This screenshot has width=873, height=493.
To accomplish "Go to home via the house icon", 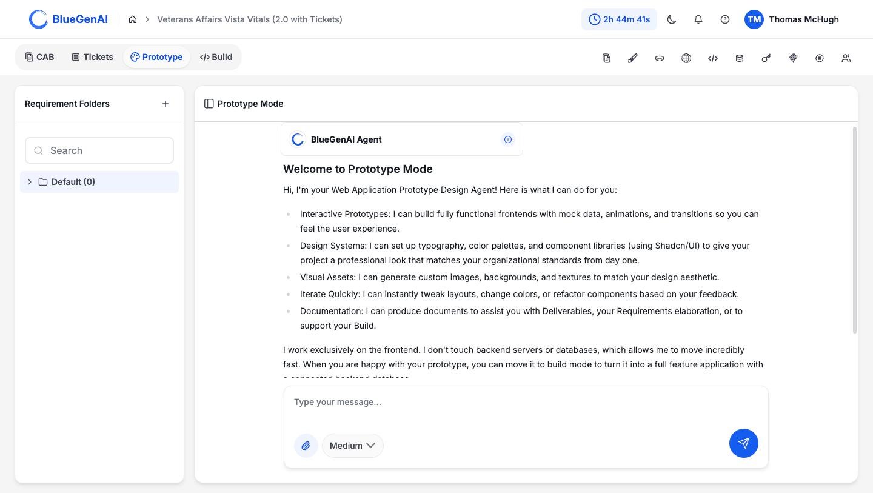I will click(x=133, y=19).
